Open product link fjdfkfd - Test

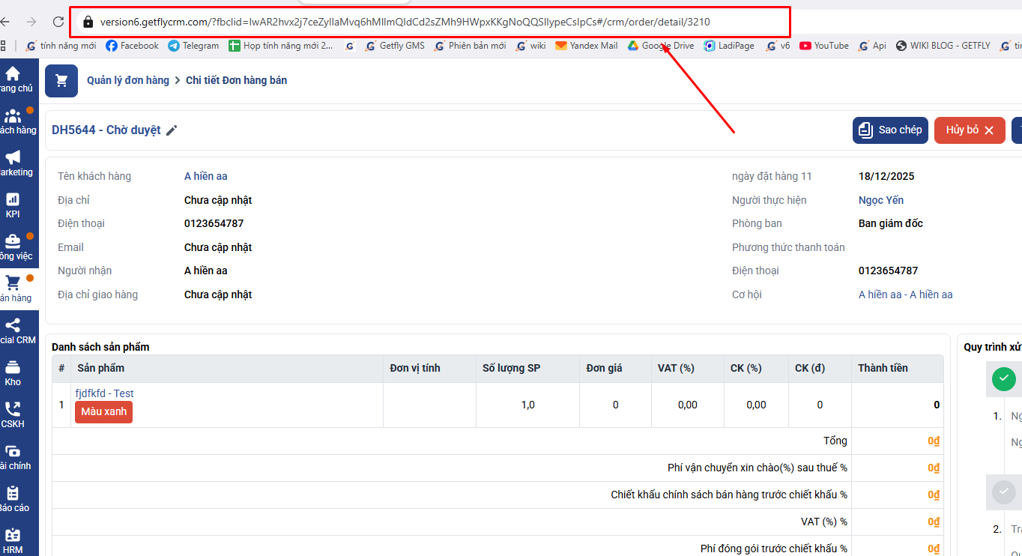pos(104,393)
